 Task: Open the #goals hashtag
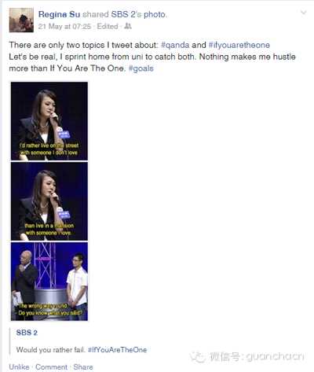click(141, 68)
